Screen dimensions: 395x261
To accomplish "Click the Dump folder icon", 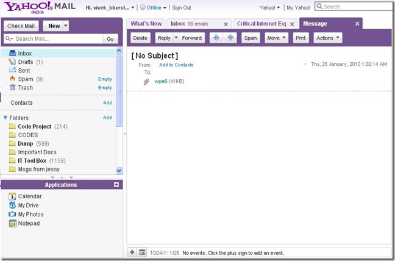I will tap(12, 143).
